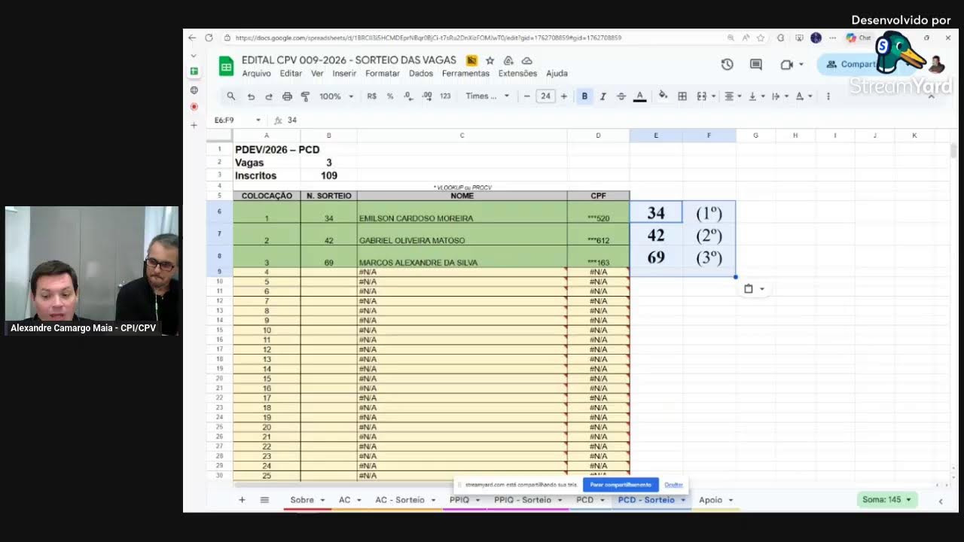964x542 pixels.
Task: Switch to the PCD sheet tab
Action: click(584, 500)
